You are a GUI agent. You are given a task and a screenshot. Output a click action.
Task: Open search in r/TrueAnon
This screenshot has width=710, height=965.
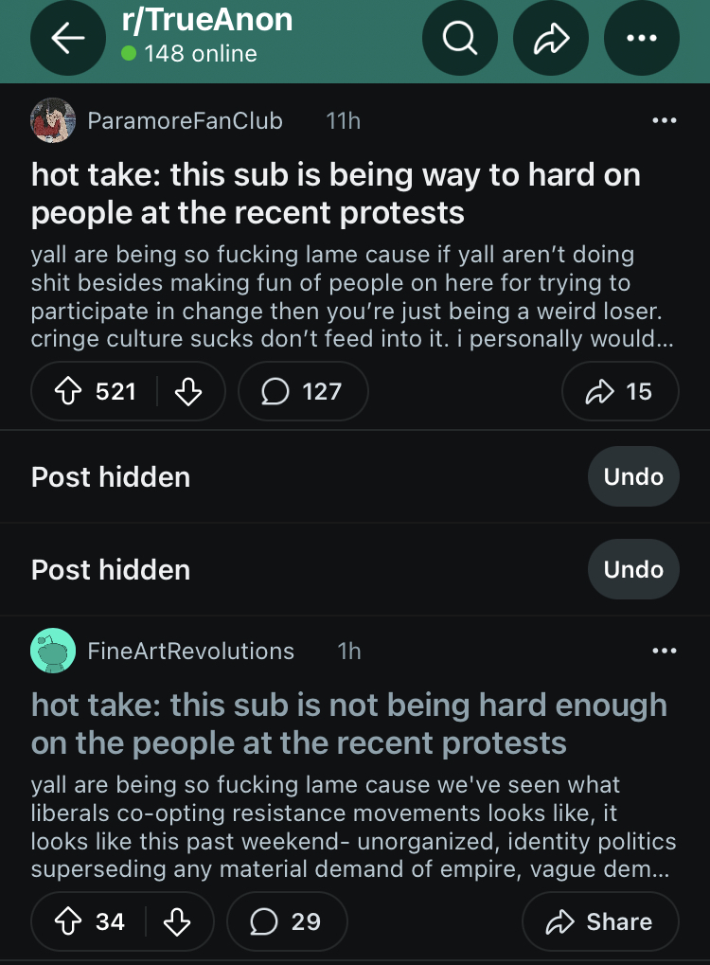(460, 38)
